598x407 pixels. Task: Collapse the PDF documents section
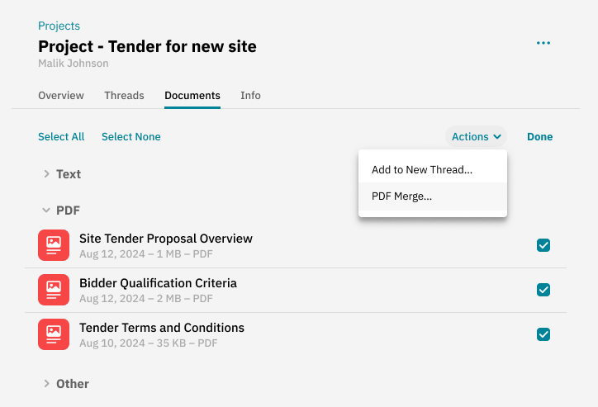coord(61,211)
